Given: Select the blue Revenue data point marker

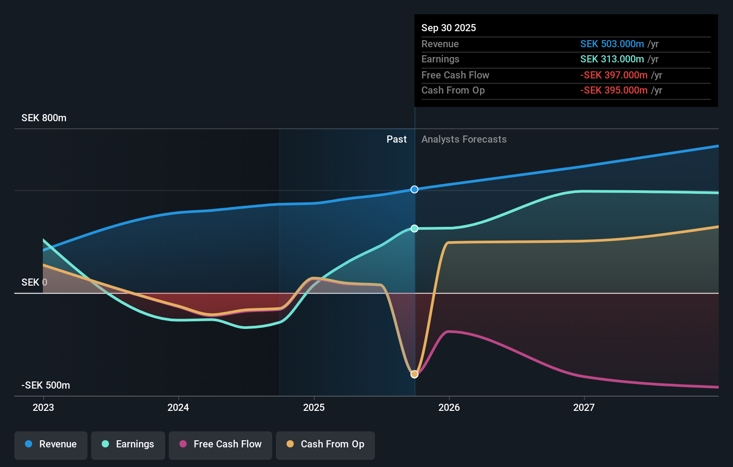Looking at the screenshot, I should 414,189.
